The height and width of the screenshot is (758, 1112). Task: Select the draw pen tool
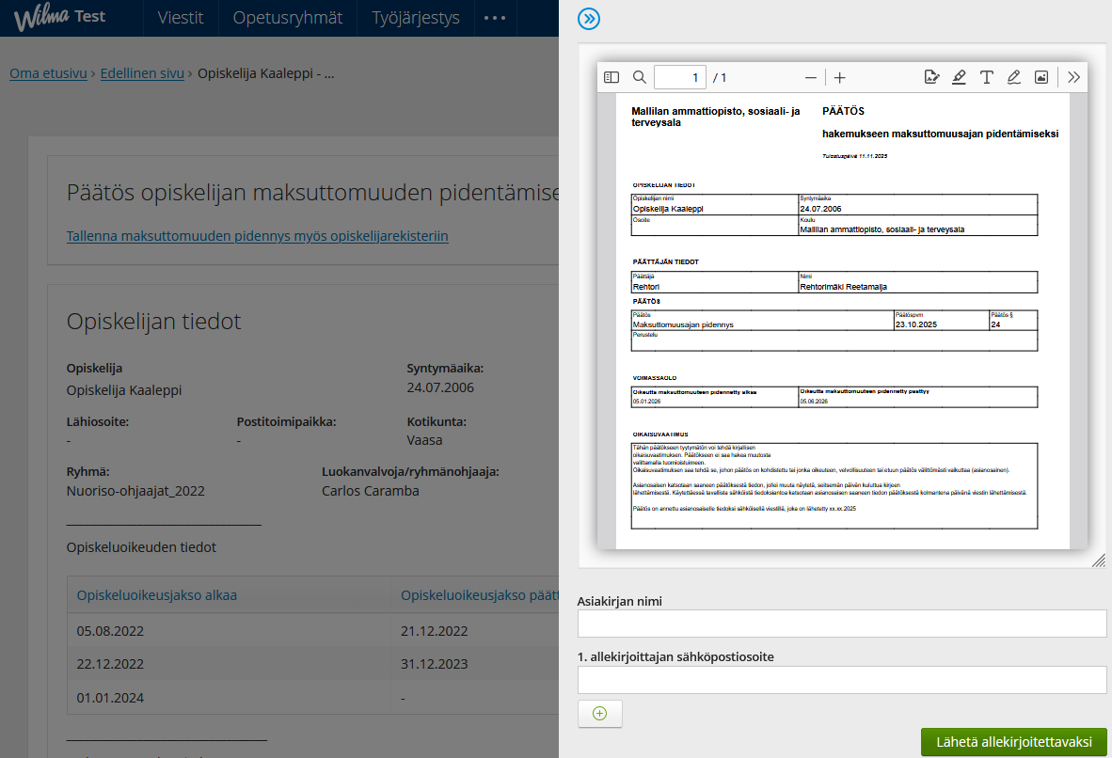(1013, 77)
